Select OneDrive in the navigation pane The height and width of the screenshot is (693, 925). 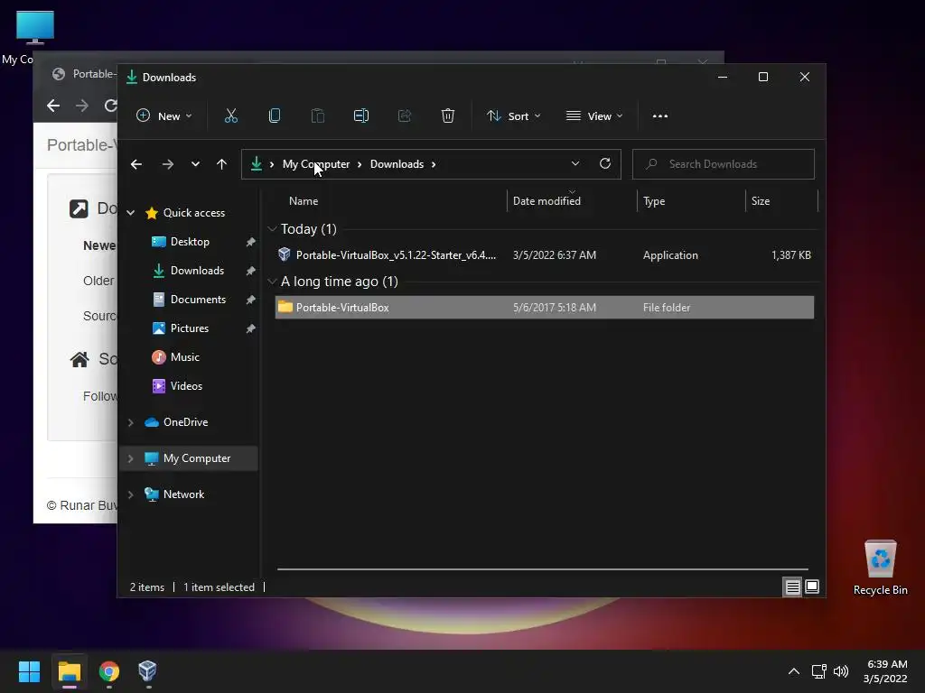pyautogui.click(x=185, y=422)
